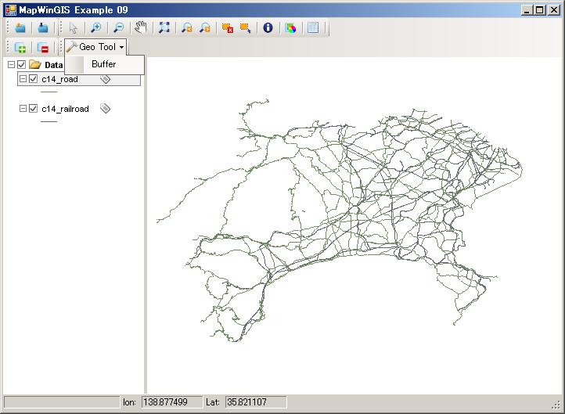Choose Buffer from the Geo Tool menu
The image size is (565, 414).
tap(103, 64)
